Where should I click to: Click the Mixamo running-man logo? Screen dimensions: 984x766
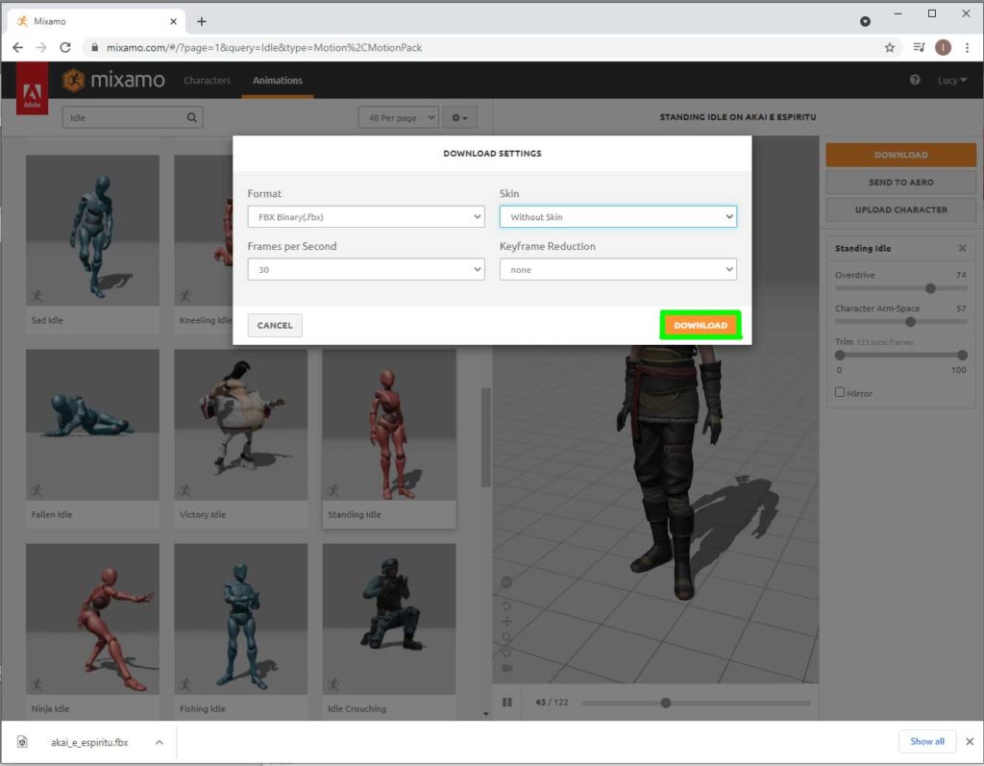click(73, 80)
